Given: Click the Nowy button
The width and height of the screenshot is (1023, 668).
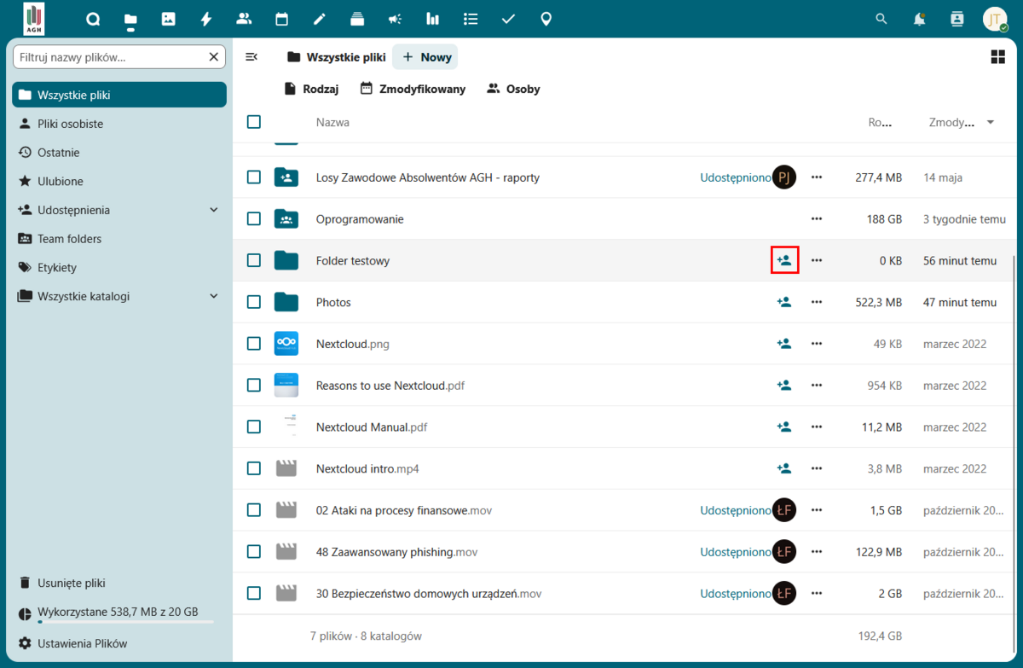Looking at the screenshot, I should point(426,57).
